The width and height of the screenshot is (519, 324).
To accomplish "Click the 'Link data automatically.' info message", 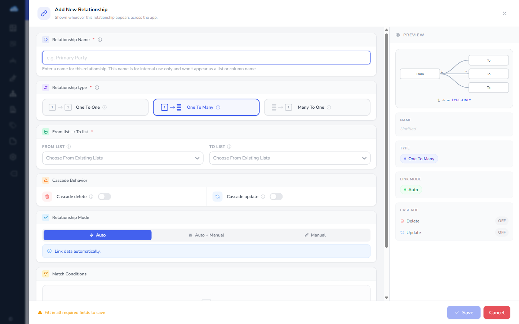I will point(206,251).
